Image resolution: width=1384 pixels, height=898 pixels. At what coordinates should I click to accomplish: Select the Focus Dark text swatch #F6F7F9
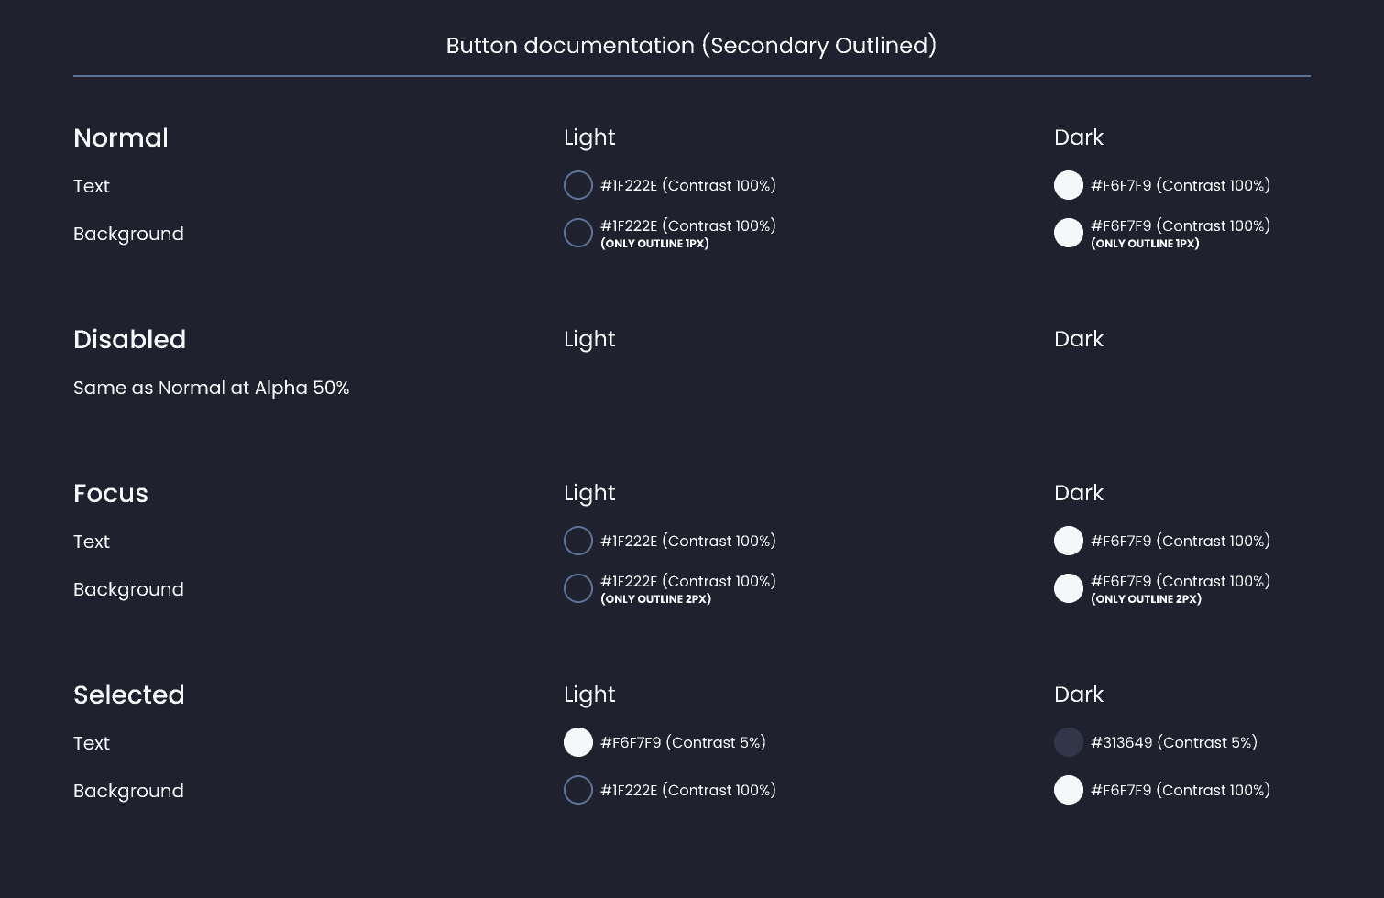pyautogui.click(x=1068, y=541)
